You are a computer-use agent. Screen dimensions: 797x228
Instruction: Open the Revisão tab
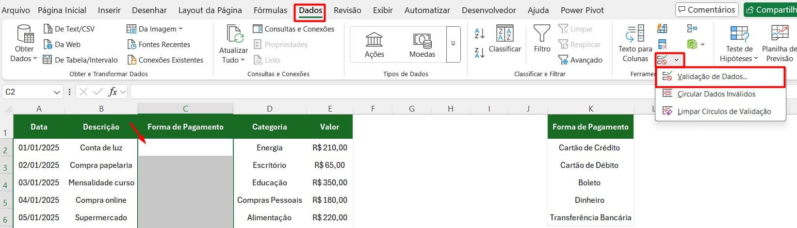tap(347, 10)
